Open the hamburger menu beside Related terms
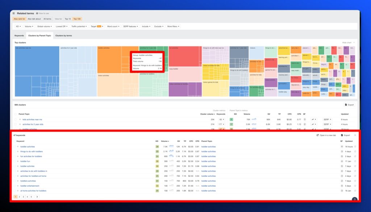This screenshot has width=371, height=212. (14, 13)
